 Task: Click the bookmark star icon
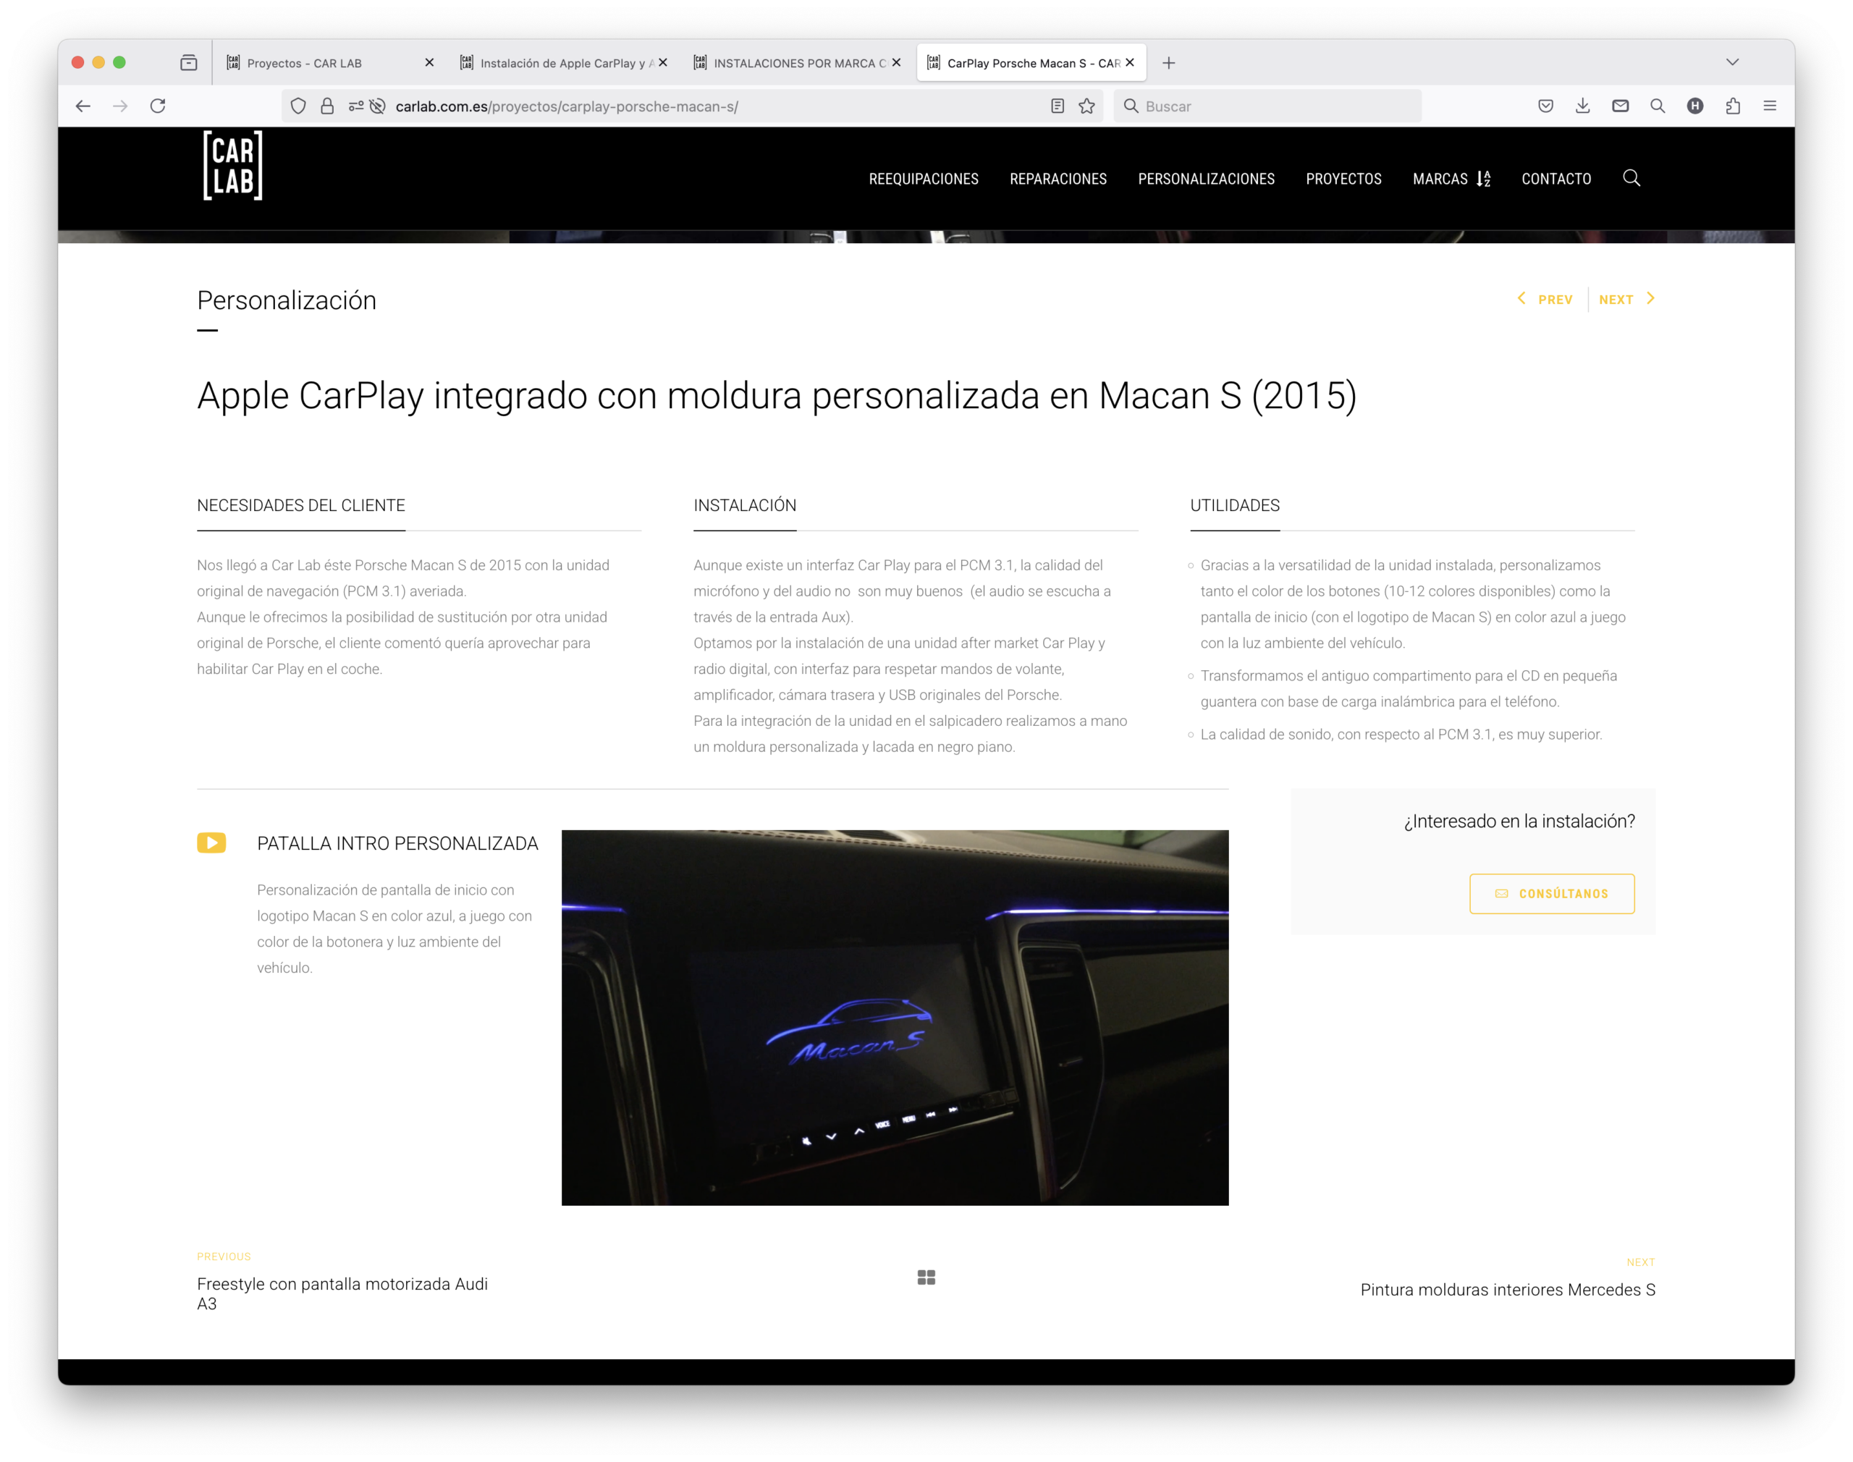[1086, 106]
